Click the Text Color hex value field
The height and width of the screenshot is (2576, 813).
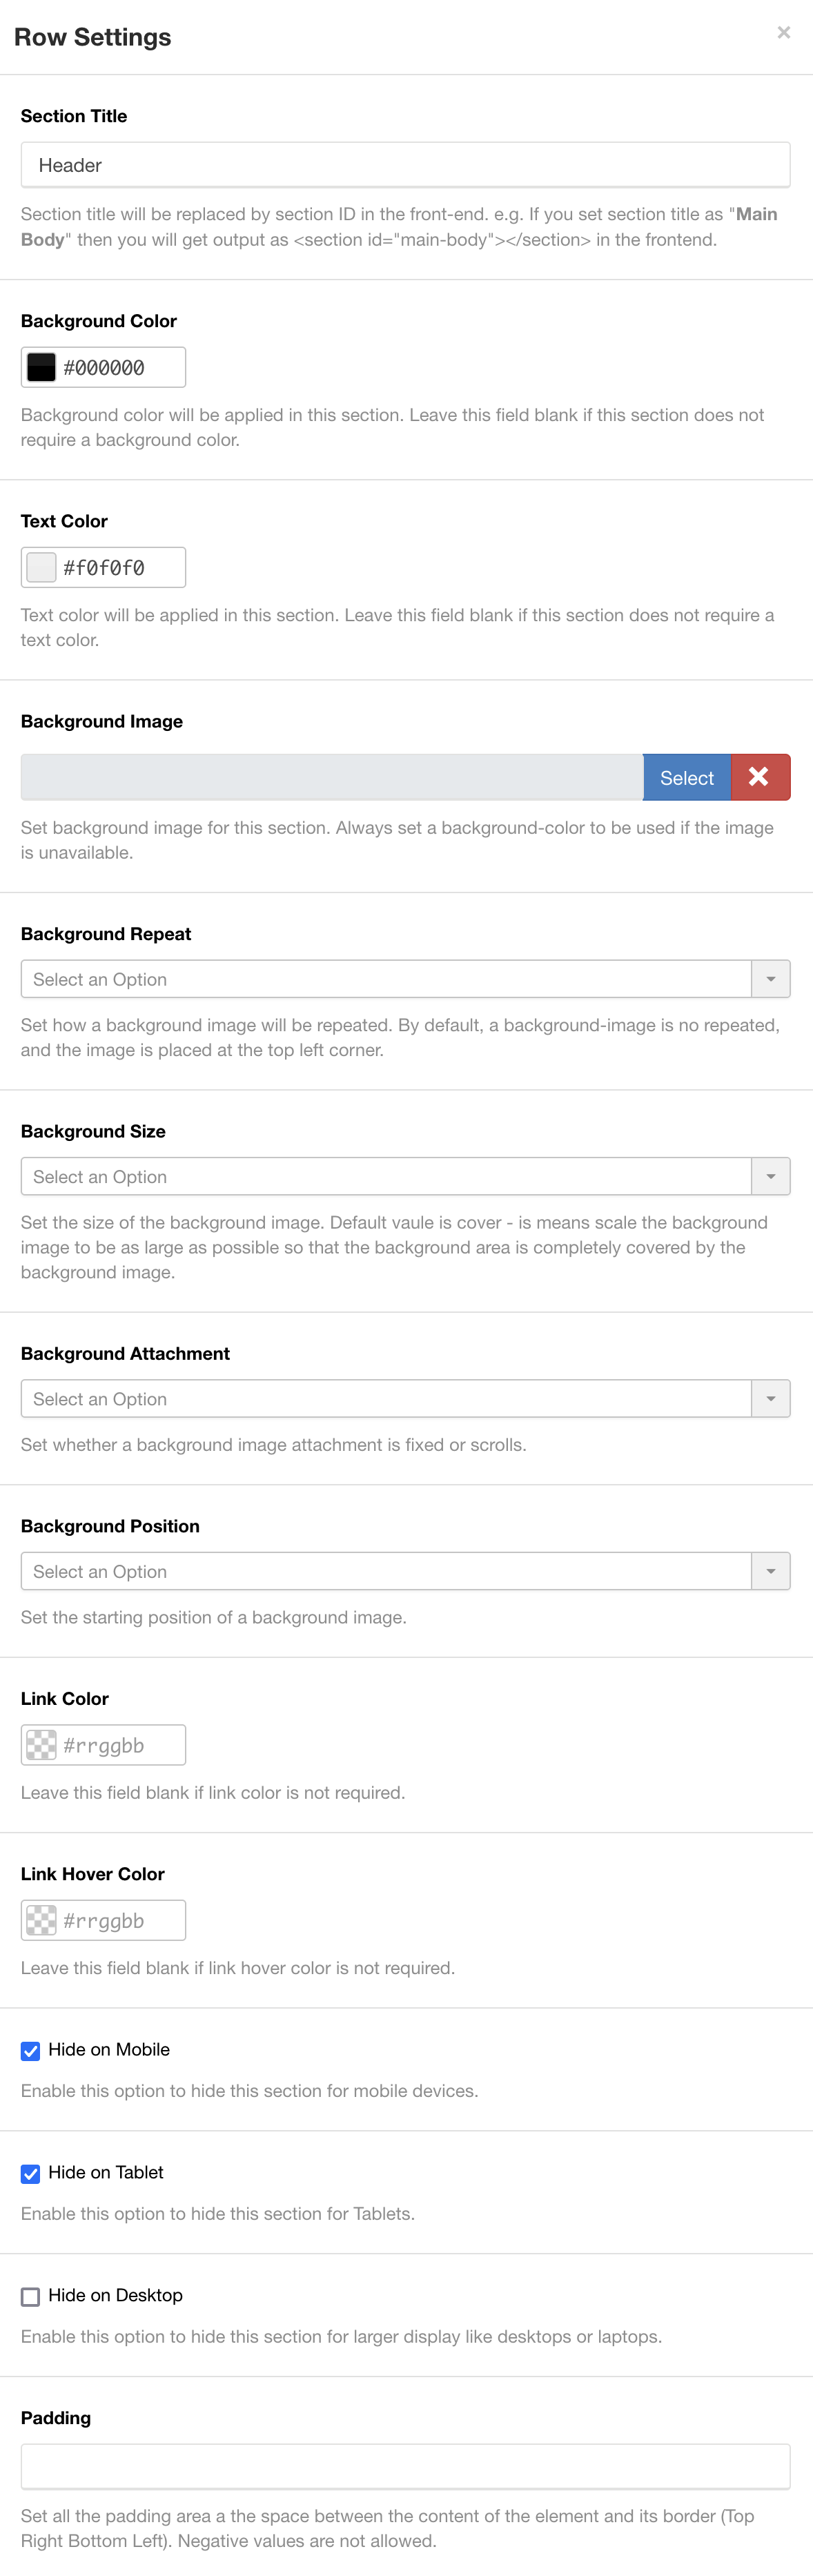pos(120,567)
